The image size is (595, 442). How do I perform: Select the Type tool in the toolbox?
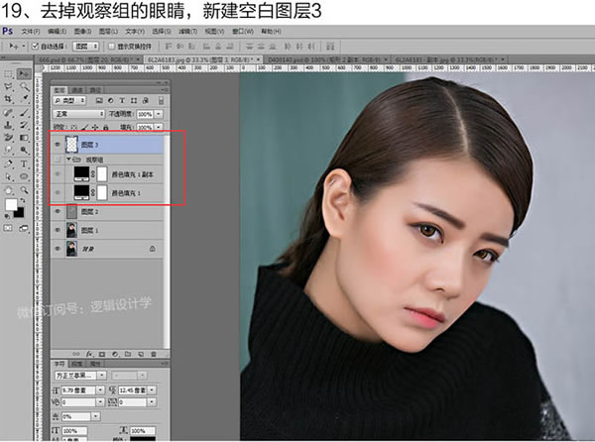(x=24, y=165)
